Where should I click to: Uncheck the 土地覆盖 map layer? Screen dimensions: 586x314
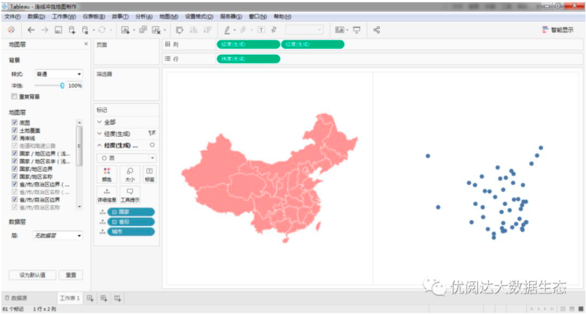pos(15,131)
